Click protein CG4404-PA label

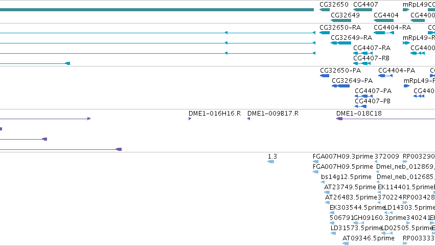pyautogui.click(x=397, y=71)
